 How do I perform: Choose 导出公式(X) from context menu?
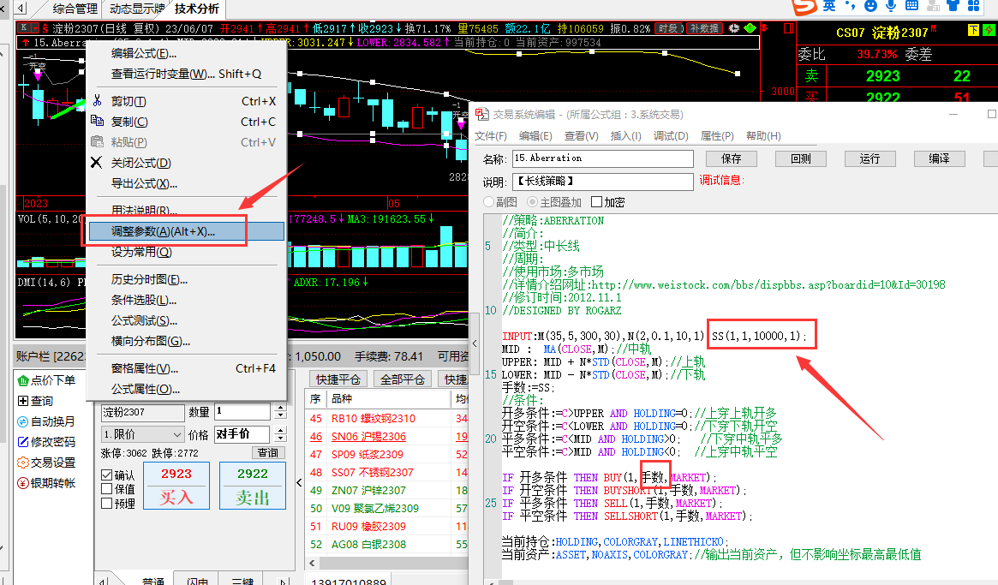(187, 183)
